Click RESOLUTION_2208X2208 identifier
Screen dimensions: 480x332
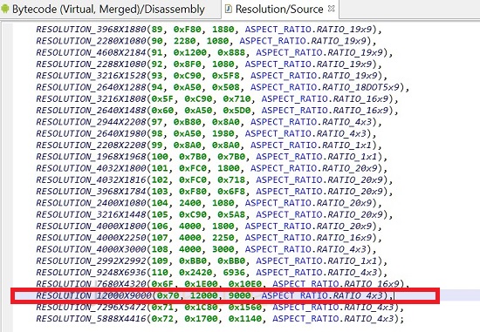[x=92, y=145]
